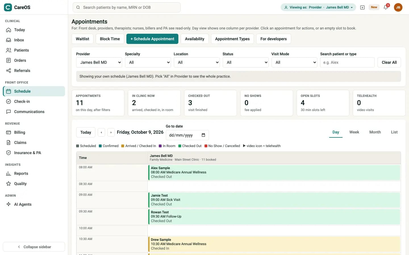Click Clear All filters

pos(389,62)
